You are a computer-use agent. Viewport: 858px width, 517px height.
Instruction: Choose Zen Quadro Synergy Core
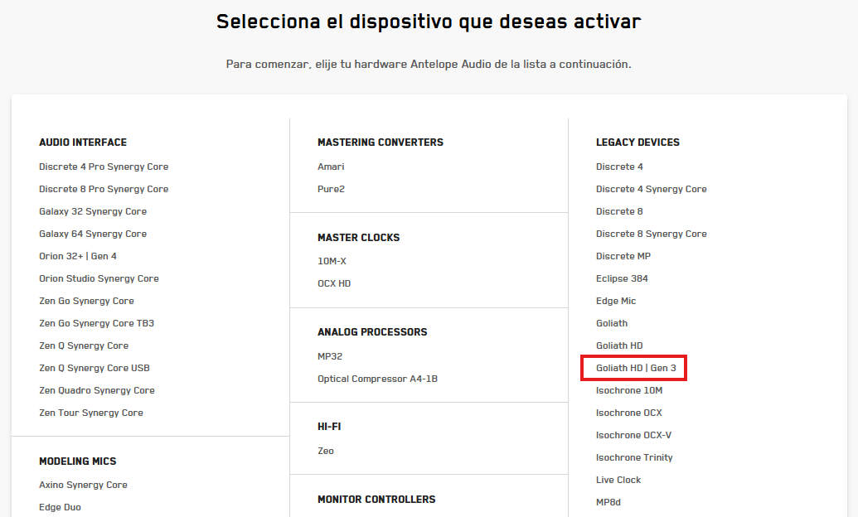(x=97, y=390)
